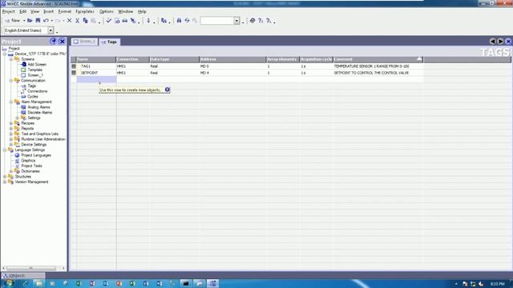513x288 pixels.
Task: Click the Copy icon in toolbar
Action: (86, 21)
